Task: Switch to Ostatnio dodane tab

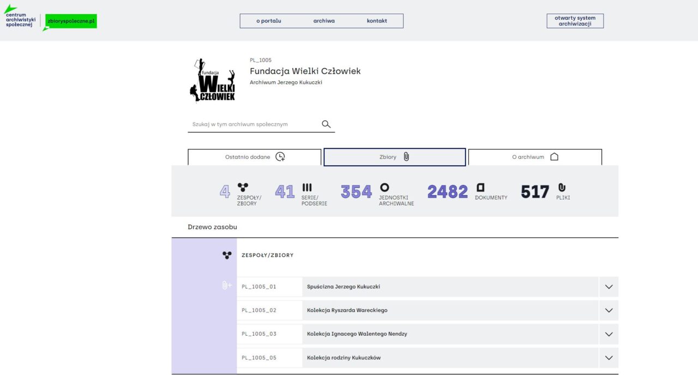Action: (255, 157)
